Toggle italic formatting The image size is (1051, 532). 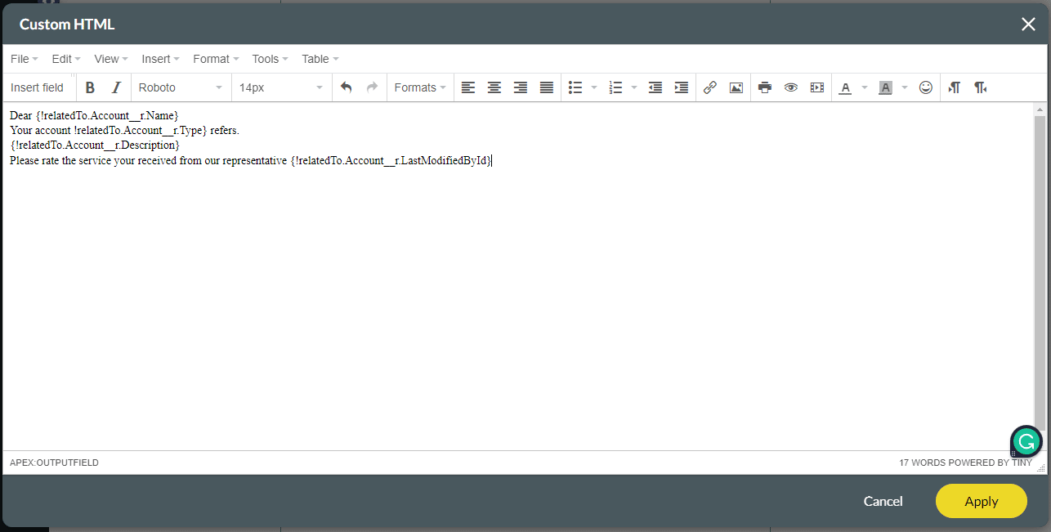click(x=116, y=87)
